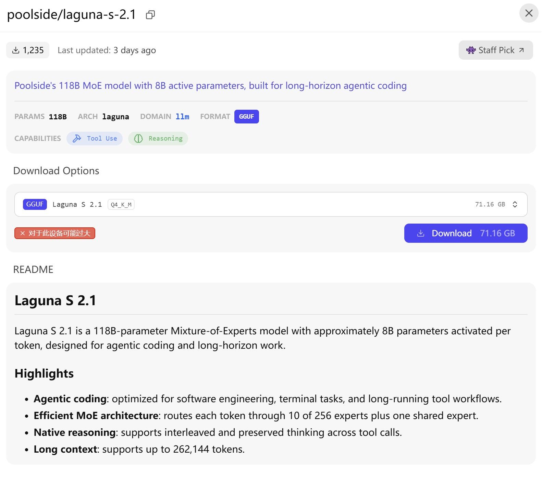Click the README intro paragraph about 118B-parameter model

(262, 338)
